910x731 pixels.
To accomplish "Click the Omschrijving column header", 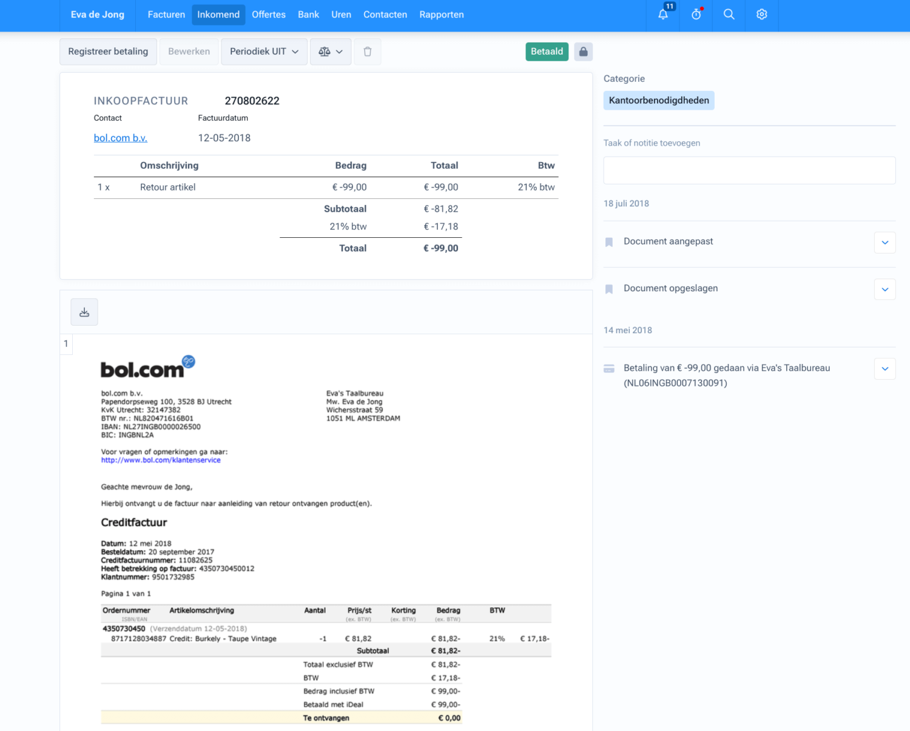I will [169, 166].
